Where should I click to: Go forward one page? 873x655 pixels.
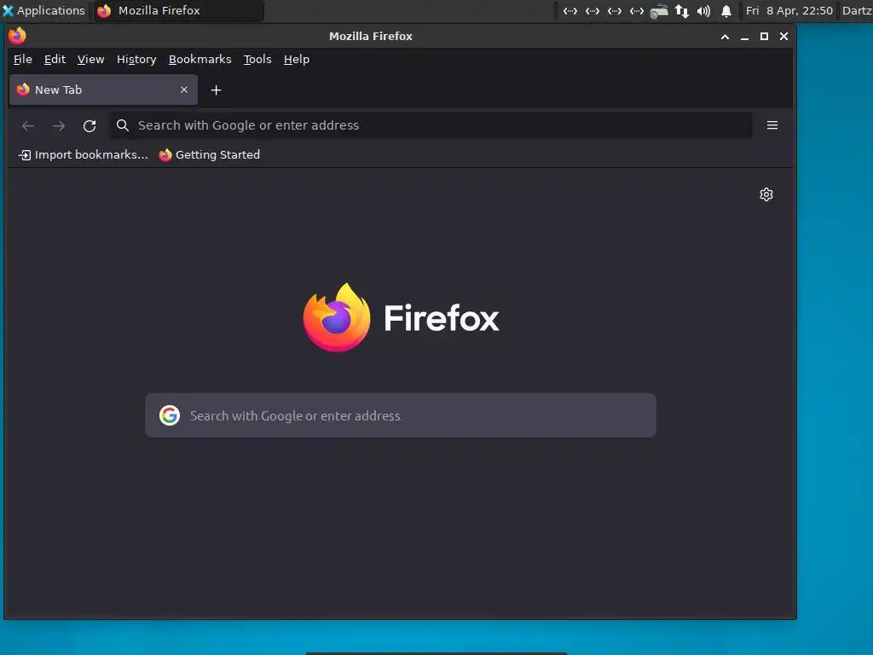pyautogui.click(x=59, y=126)
